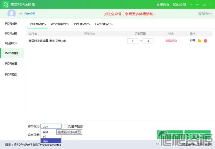Image resolution: width=215 pixels, height=149 pixels.
Task: Click 打开 to open converted file
Action: tap(192, 41)
